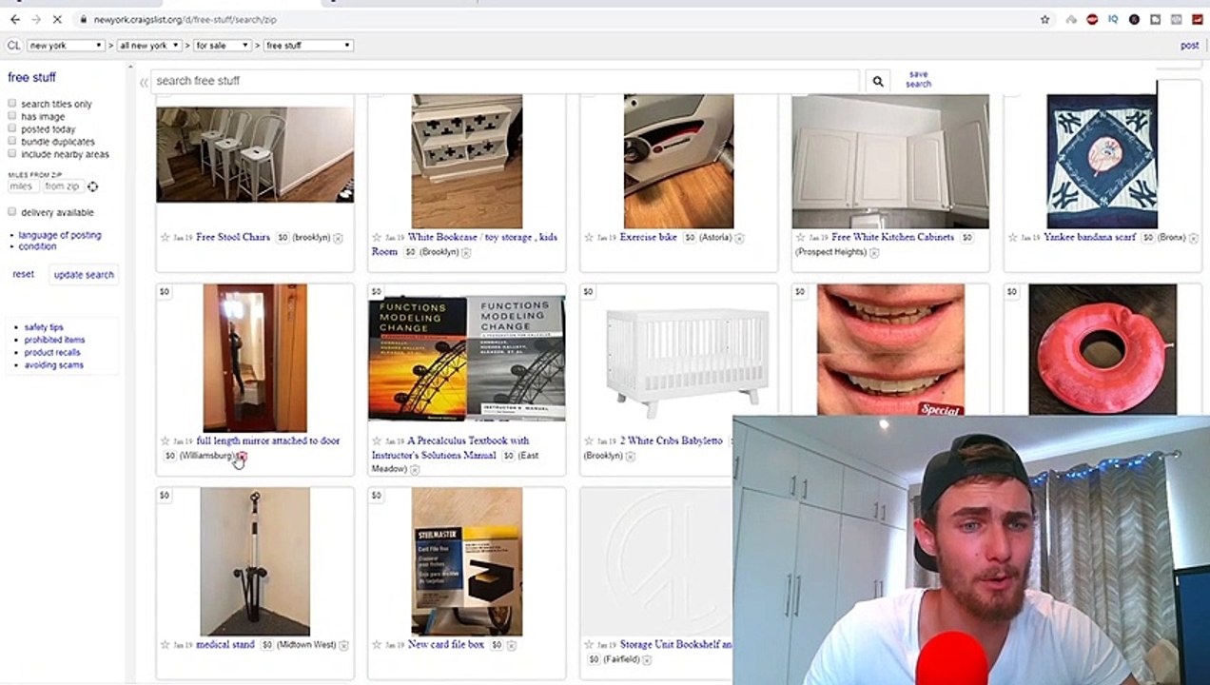Click the save search link

pos(918,79)
